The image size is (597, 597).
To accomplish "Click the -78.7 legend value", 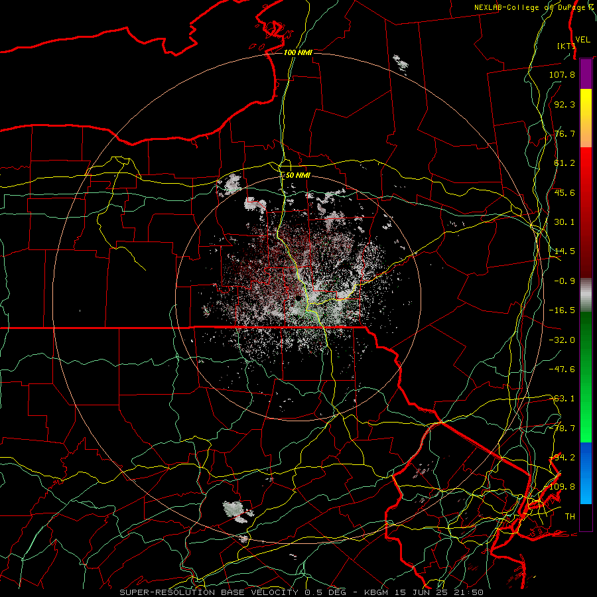I will [x=562, y=429].
